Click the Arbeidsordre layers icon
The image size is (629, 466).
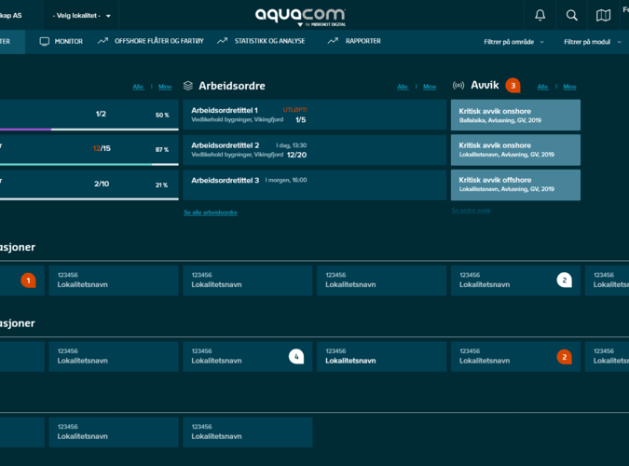pyautogui.click(x=188, y=86)
